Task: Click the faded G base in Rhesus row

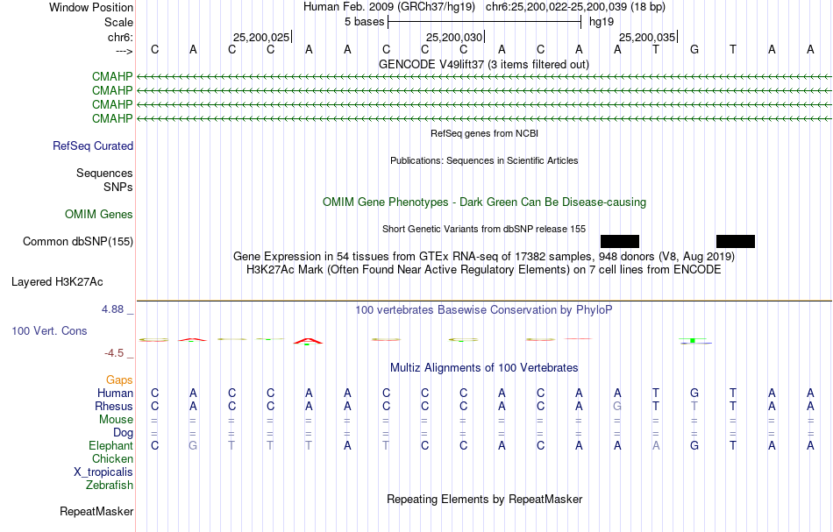Action: (x=616, y=407)
